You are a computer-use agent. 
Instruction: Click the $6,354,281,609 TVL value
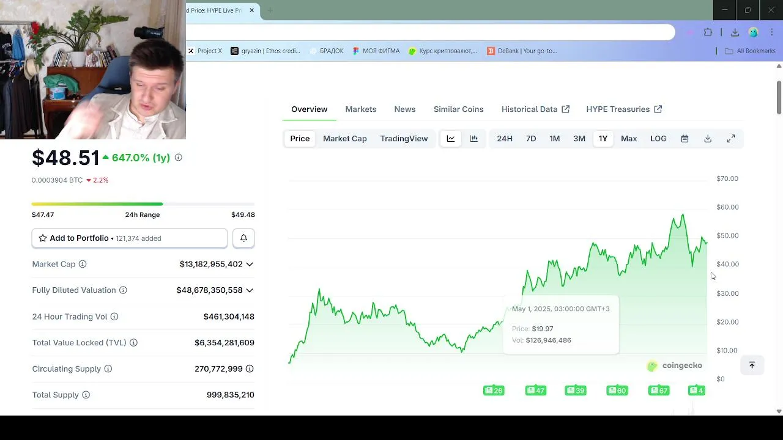pos(225,343)
